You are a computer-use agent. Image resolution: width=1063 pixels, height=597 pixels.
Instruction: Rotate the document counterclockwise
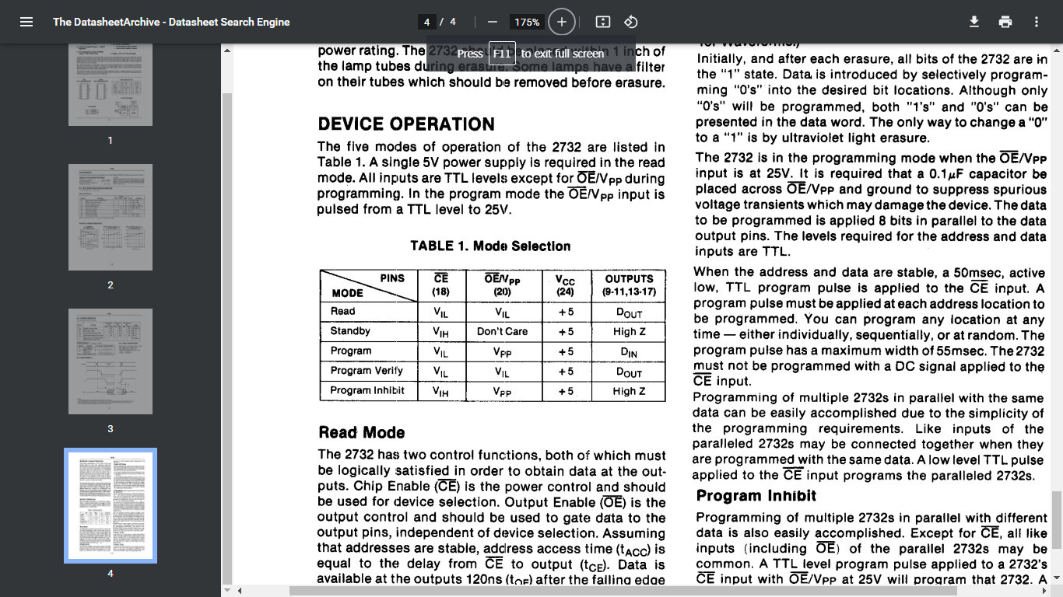[x=631, y=22]
